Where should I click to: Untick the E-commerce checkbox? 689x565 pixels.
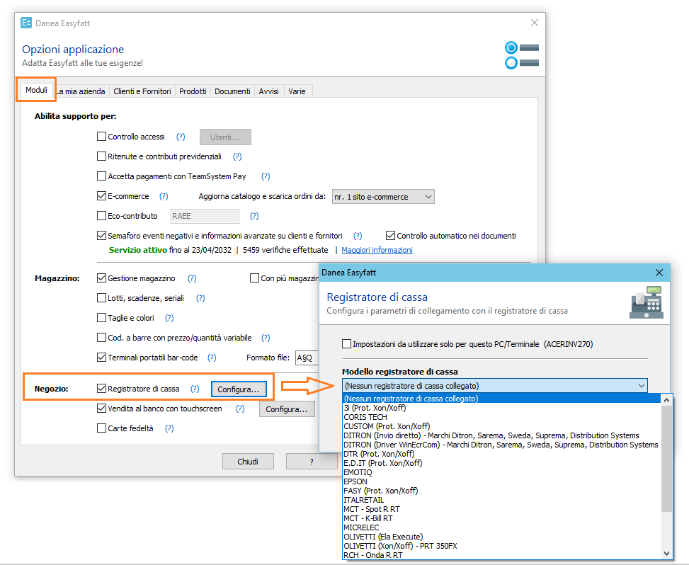[101, 195]
